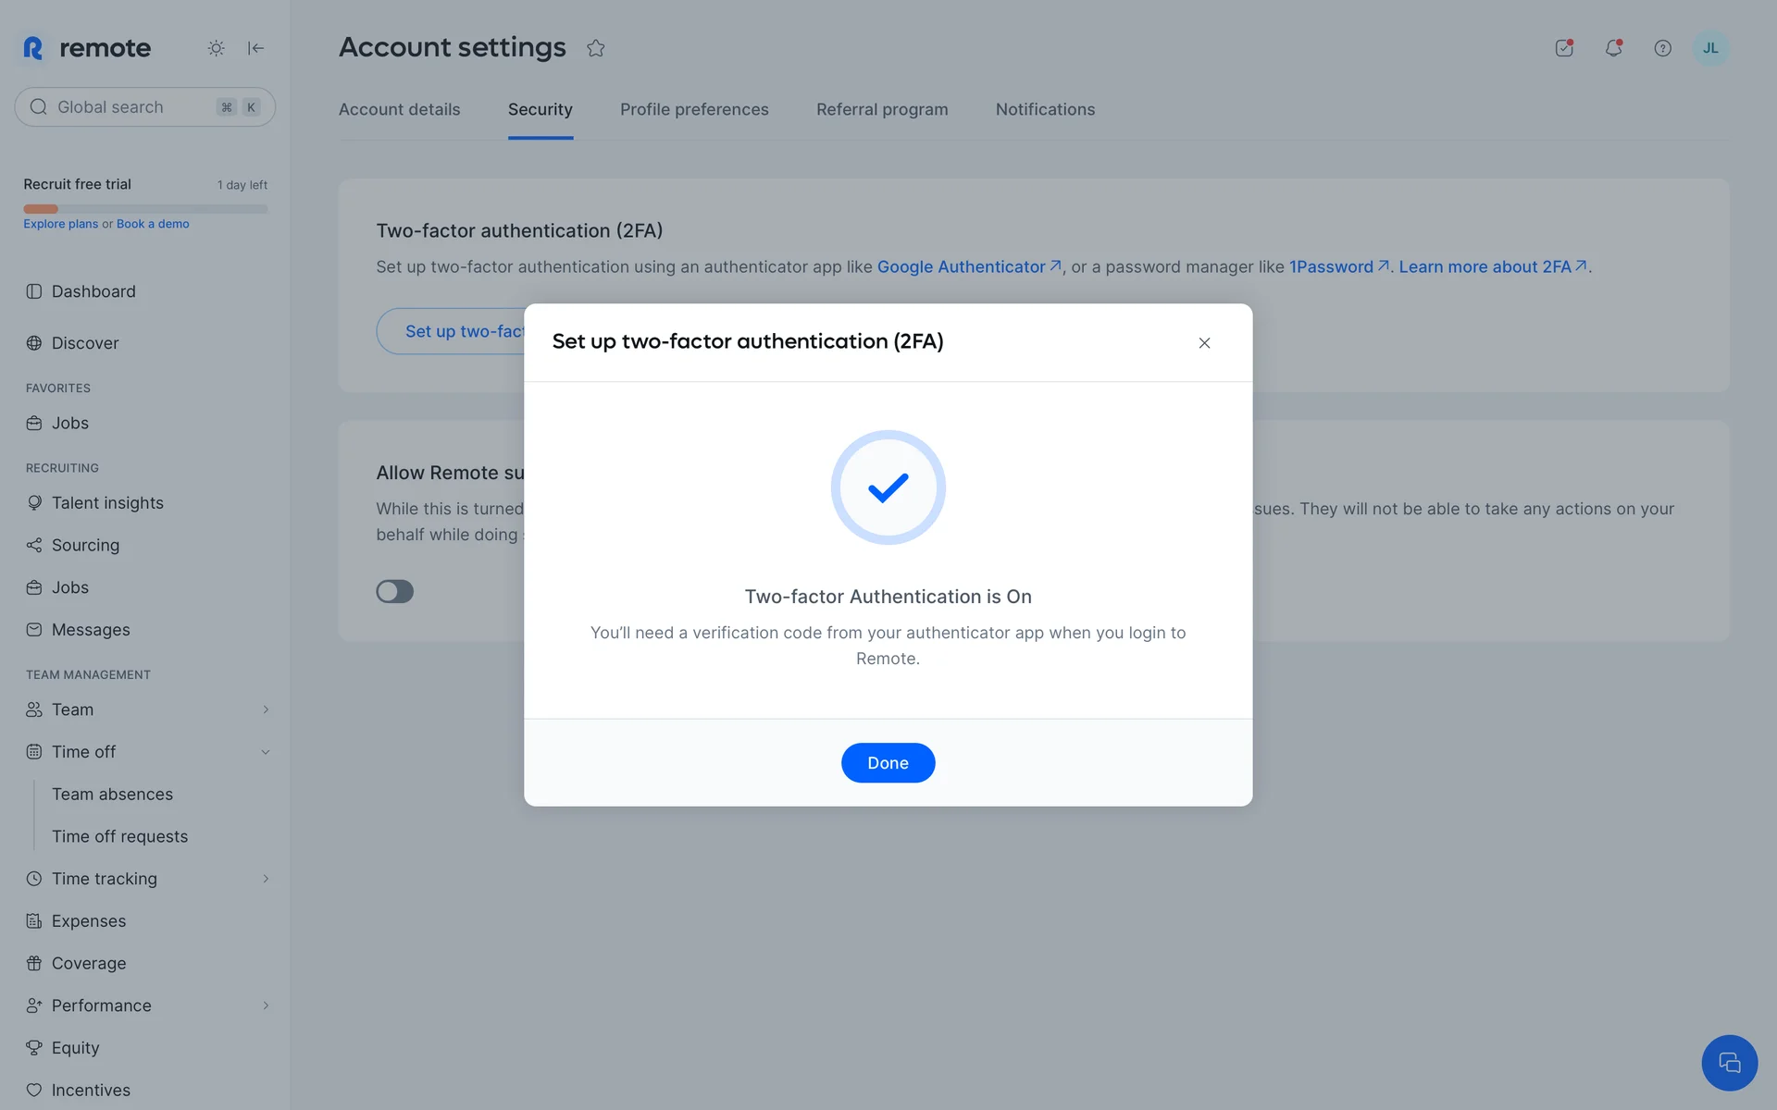This screenshot has width=1777, height=1110.
Task: Expand the Time tracking submenu
Action: point(266,879)
